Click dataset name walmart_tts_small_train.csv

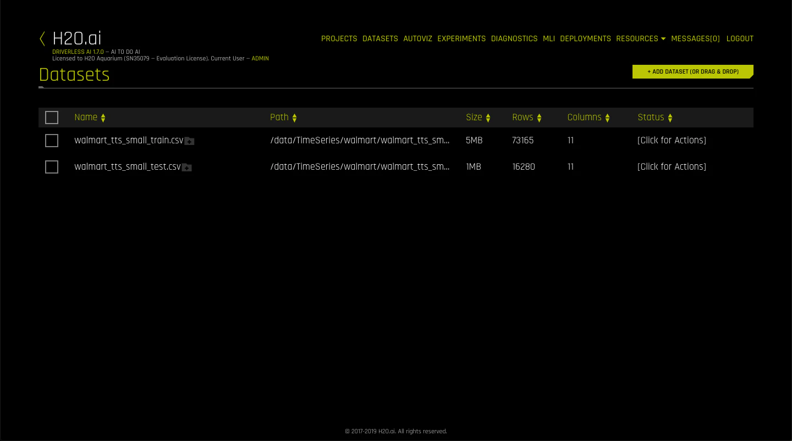129,140
